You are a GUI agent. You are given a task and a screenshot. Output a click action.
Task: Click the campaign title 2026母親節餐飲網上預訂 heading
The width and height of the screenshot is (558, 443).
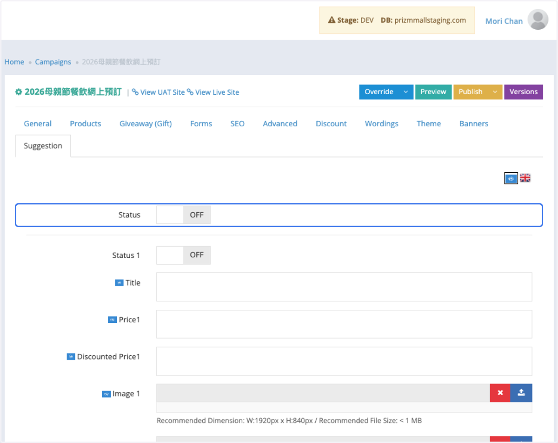point(73,92)
